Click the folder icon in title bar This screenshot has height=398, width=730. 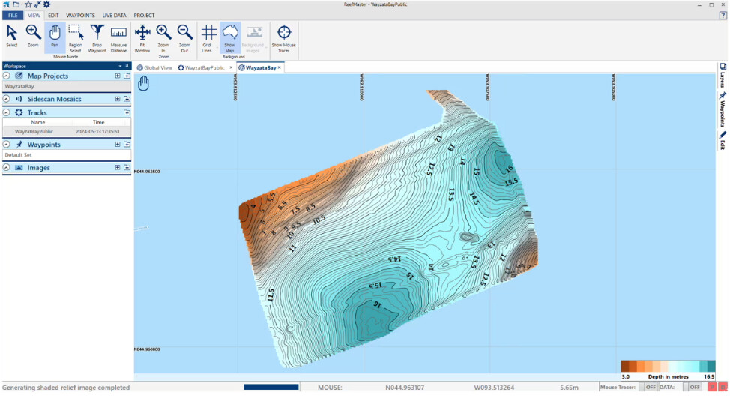pos(16,4)
